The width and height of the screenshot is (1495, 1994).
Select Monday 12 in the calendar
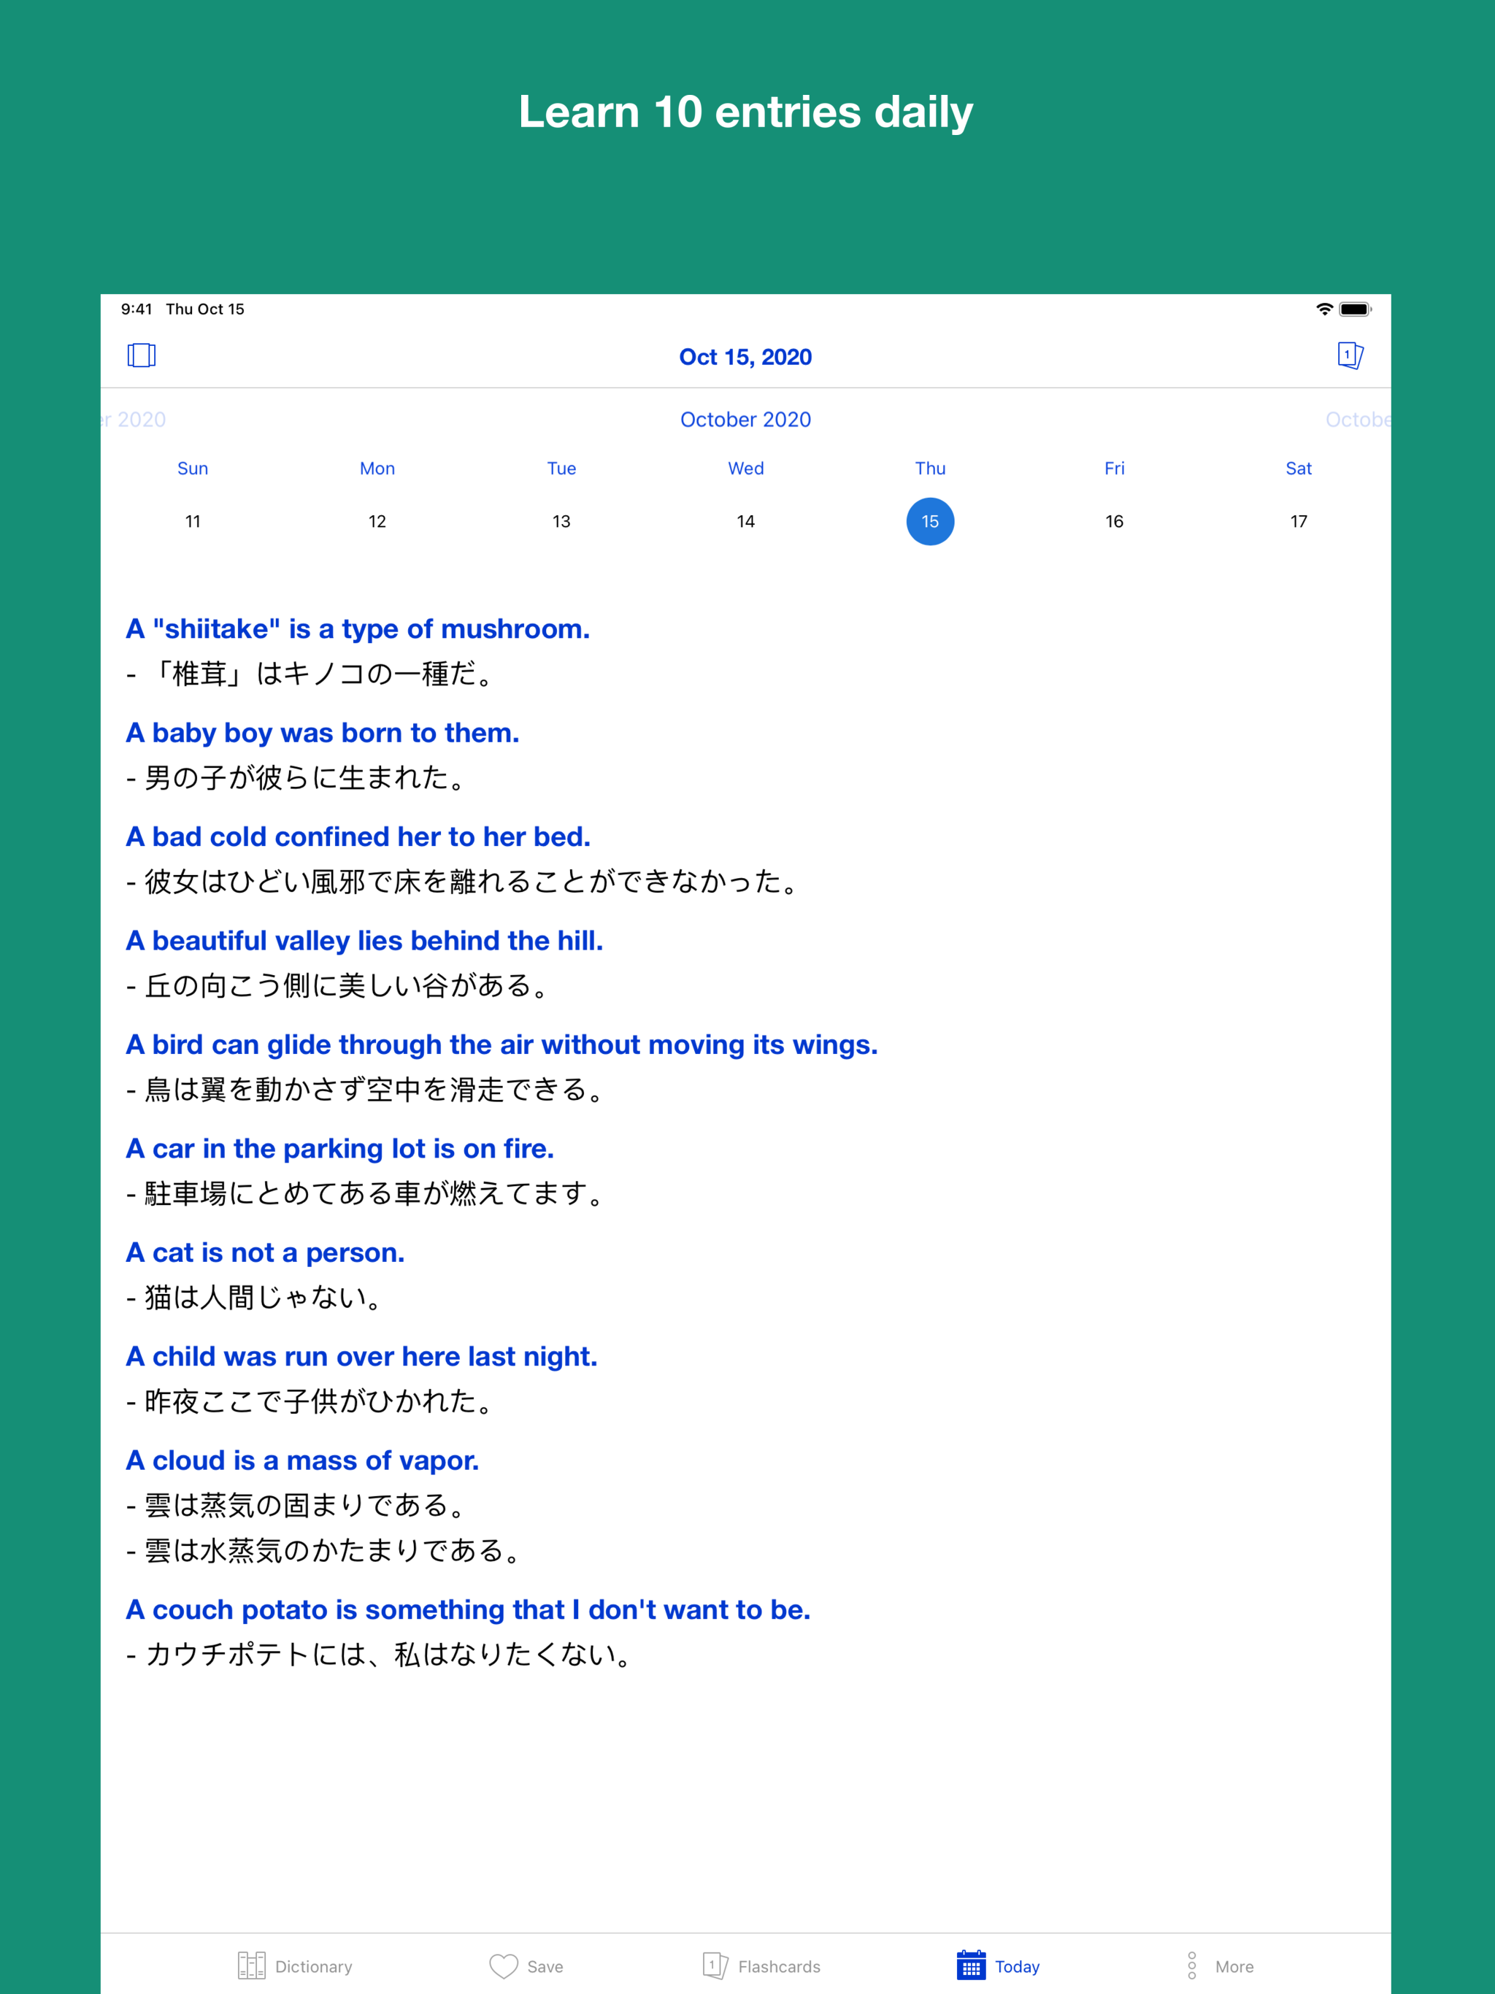point(377,521)
